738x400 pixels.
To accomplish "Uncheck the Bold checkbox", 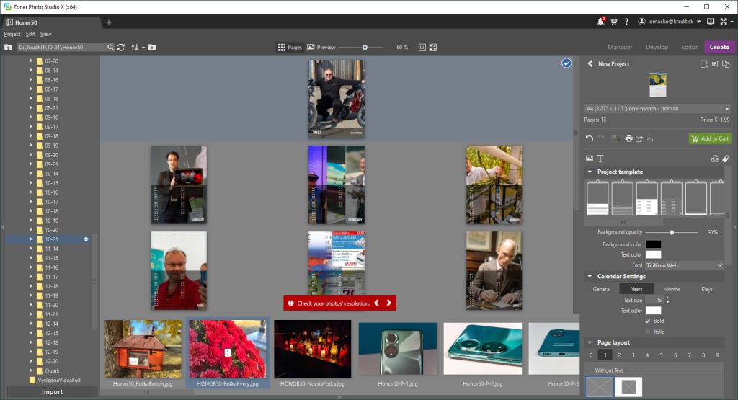I will tap(648, 321).
